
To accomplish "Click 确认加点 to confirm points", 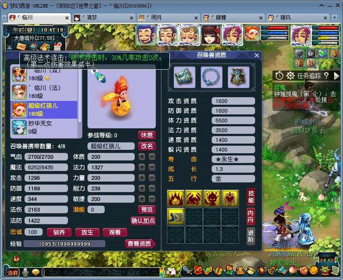I will point(143,221).
